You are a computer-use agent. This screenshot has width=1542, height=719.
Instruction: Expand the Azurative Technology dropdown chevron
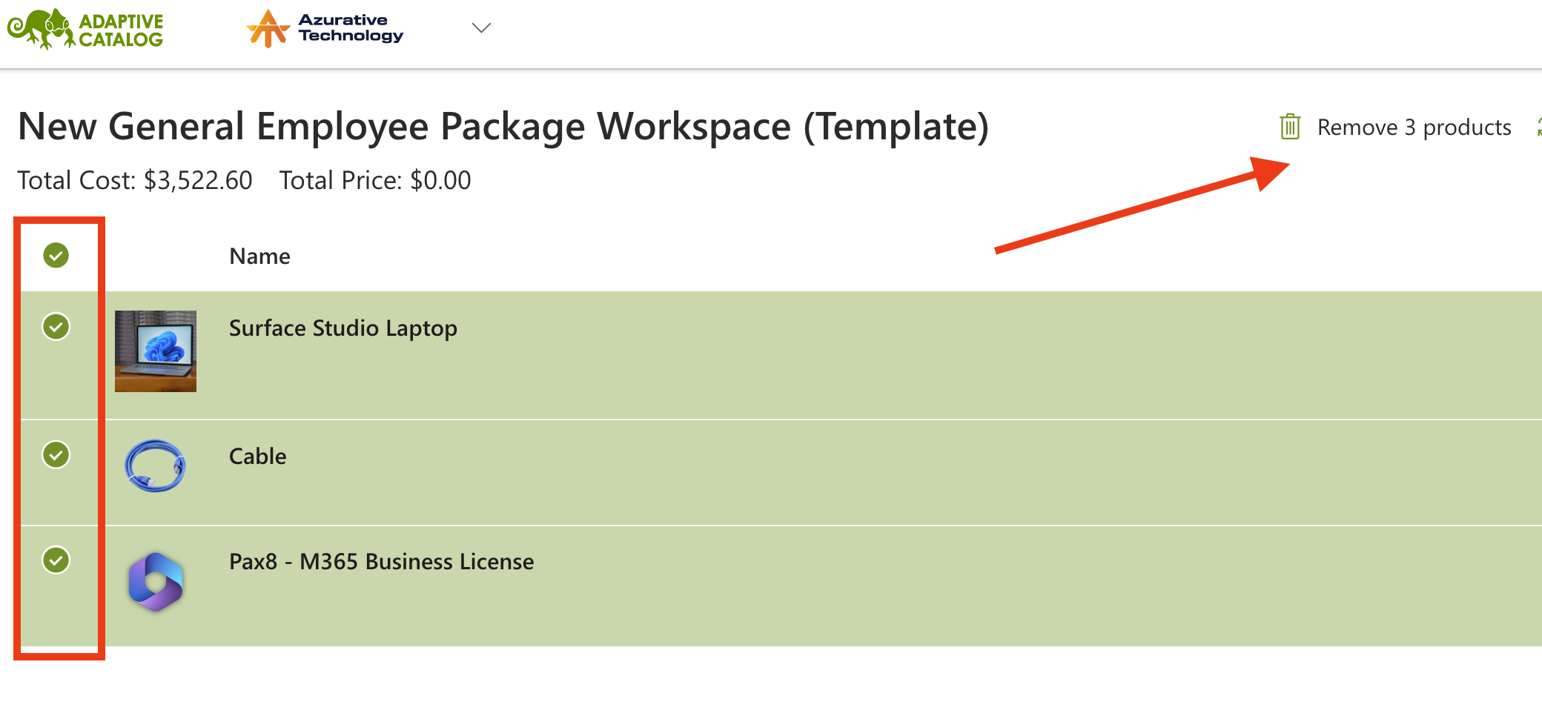pos(481,28)
